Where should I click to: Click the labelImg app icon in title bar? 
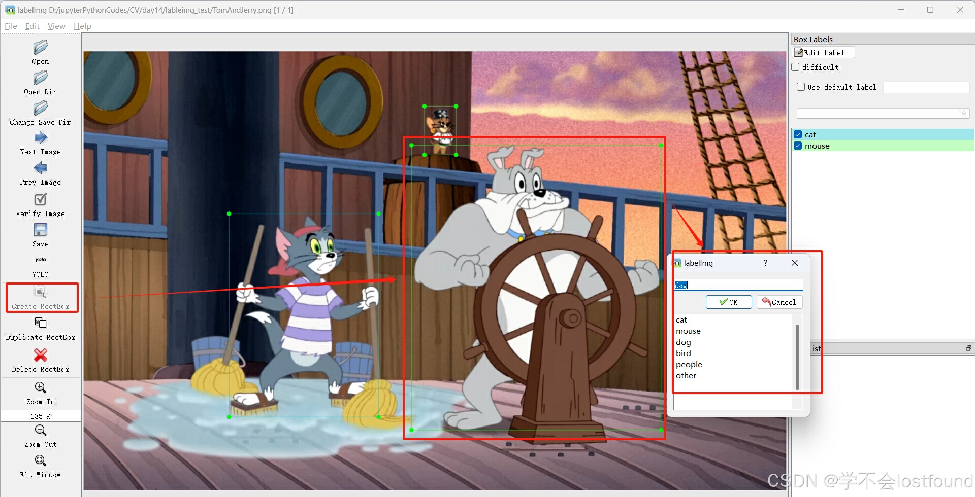point(10,10)
